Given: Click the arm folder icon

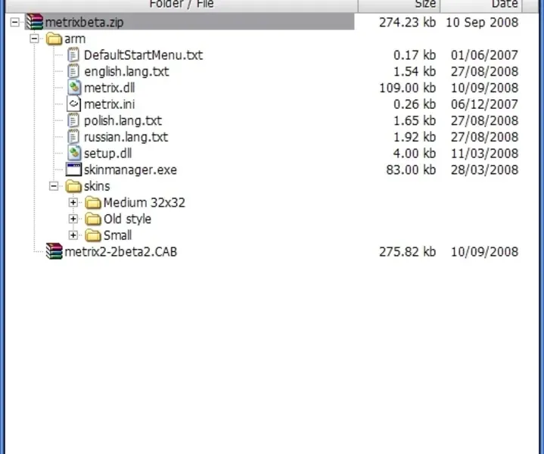Looking at the screenshot, I should point(54,39).
